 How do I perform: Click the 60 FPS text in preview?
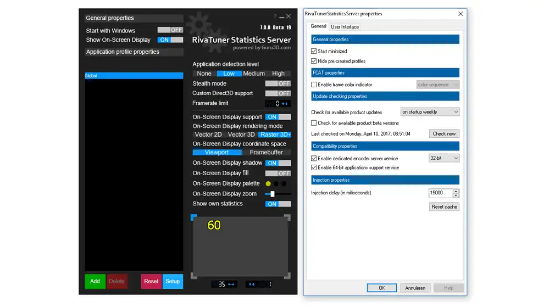point(214,225)
